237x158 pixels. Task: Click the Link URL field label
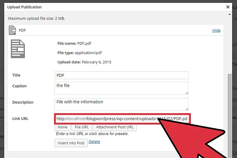20,119
